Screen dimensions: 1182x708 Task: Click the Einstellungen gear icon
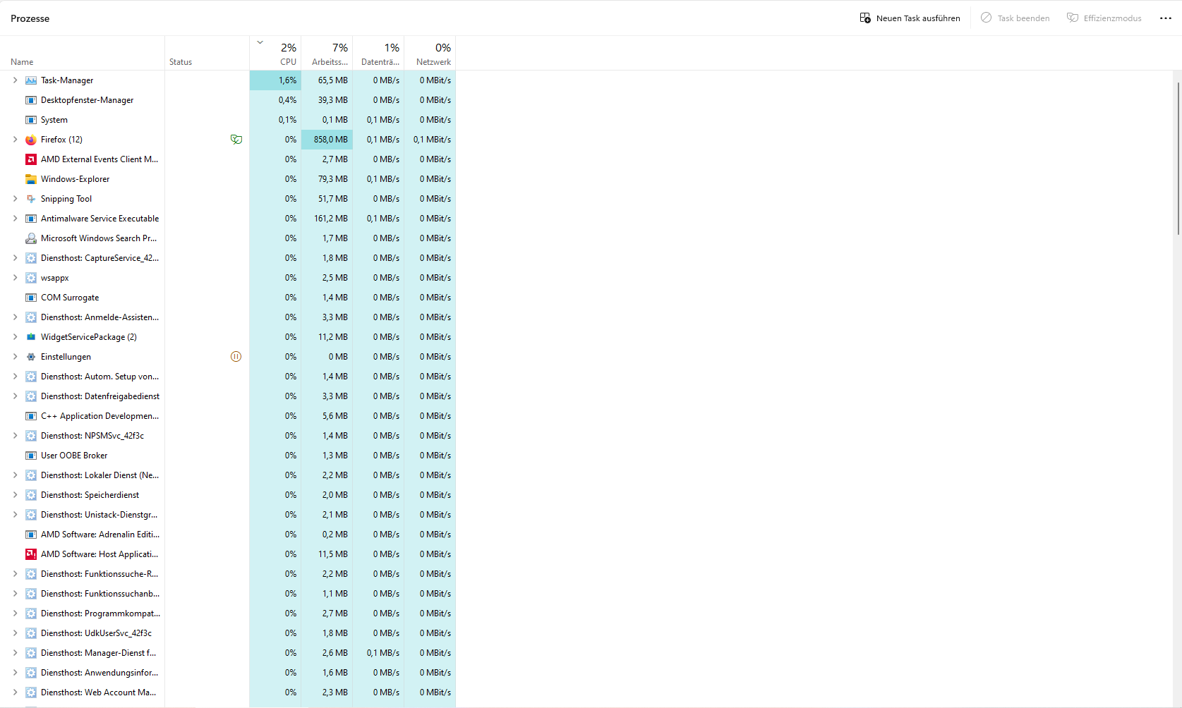coord(31,356)
